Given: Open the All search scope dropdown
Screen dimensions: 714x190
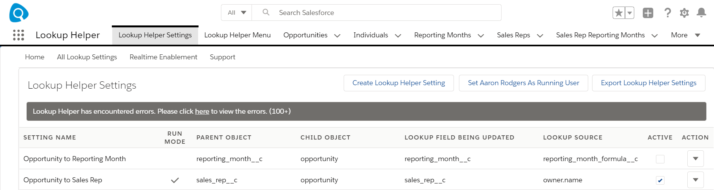Looking at the screenshot, I should (x=236, y=13).
